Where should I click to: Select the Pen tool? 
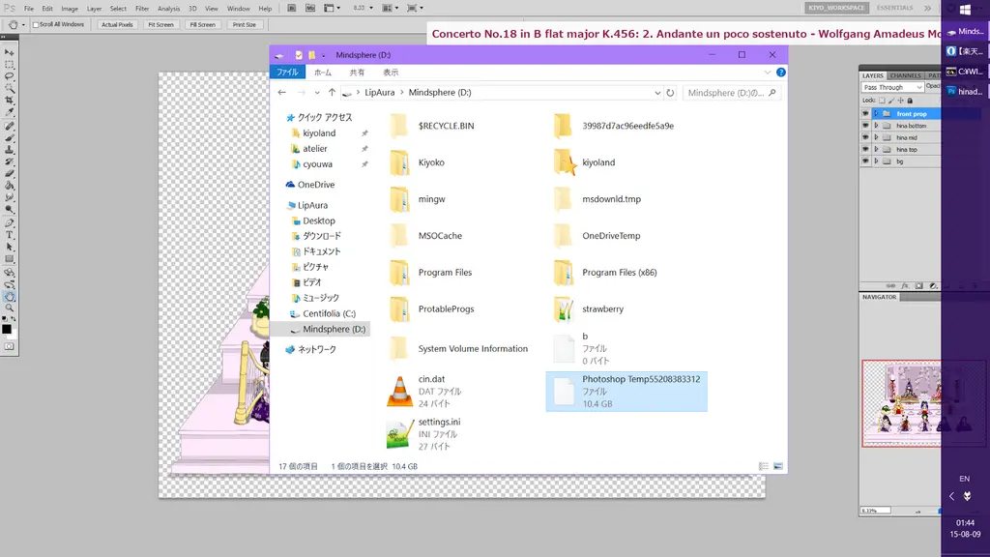click(9, 223)
